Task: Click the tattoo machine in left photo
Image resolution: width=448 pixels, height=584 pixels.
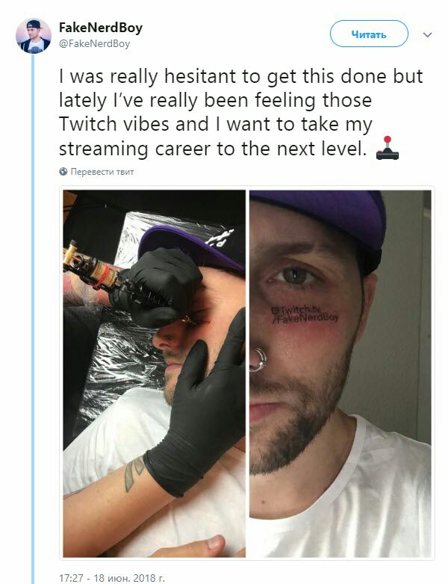Action: [93, 268]
